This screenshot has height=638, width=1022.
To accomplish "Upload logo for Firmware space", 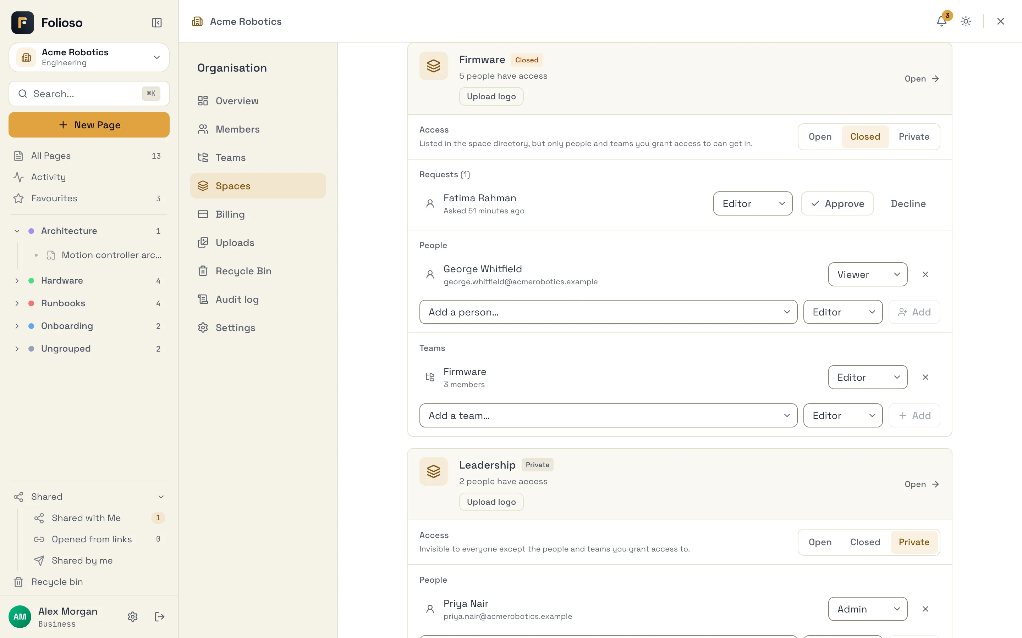I will 491,96.
